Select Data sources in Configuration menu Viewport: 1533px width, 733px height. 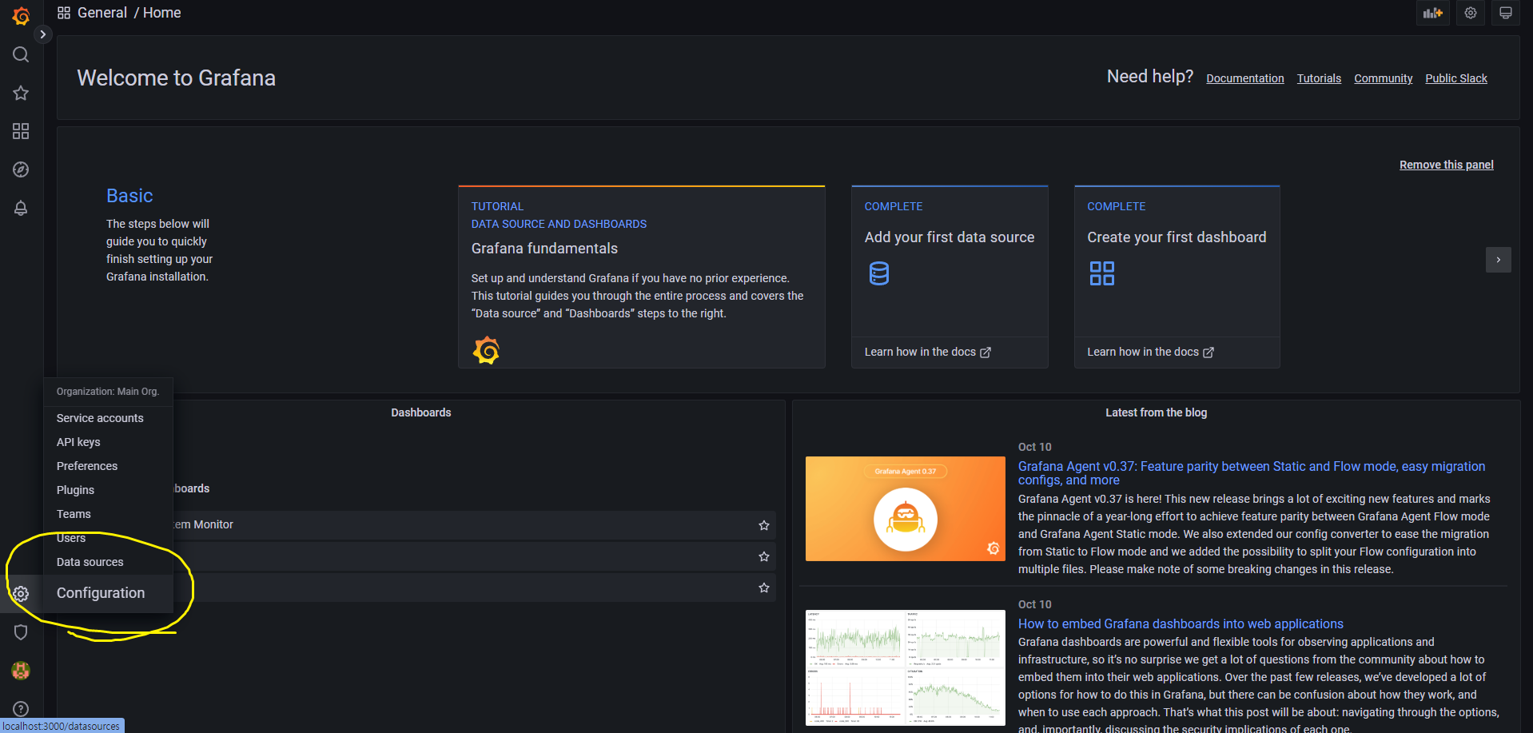(90, 562)
